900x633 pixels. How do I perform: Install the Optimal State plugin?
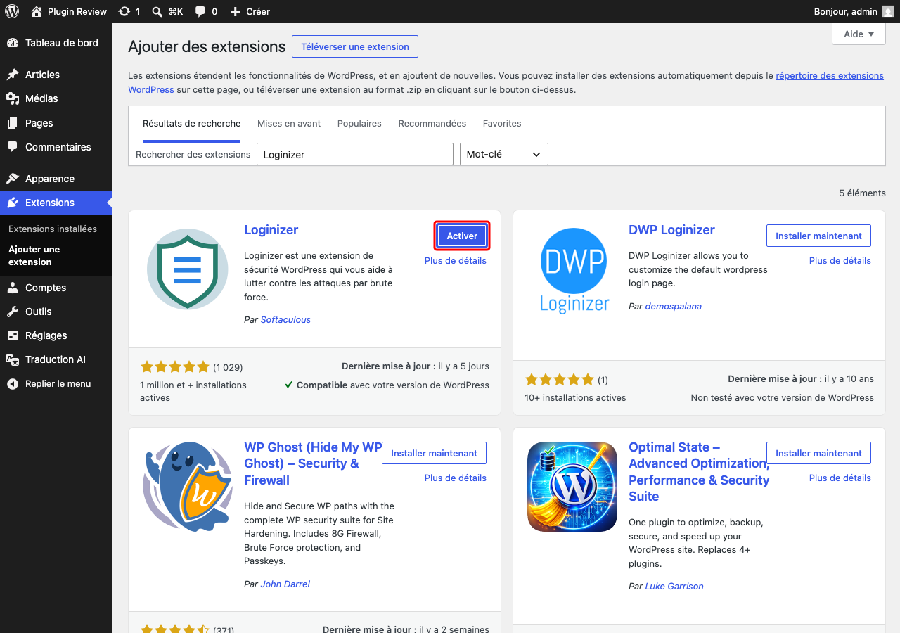[x=818, y=453]
